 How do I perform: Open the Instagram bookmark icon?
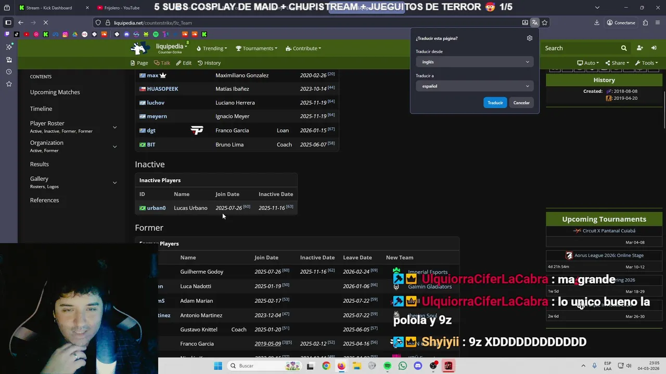pos(65,34)
